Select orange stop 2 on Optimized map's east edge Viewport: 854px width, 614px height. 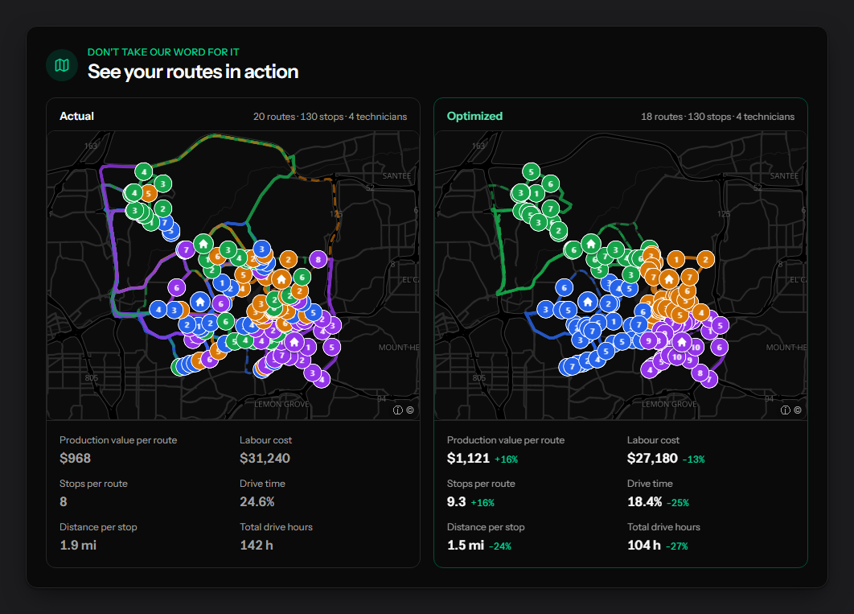[x=706, y=259]
